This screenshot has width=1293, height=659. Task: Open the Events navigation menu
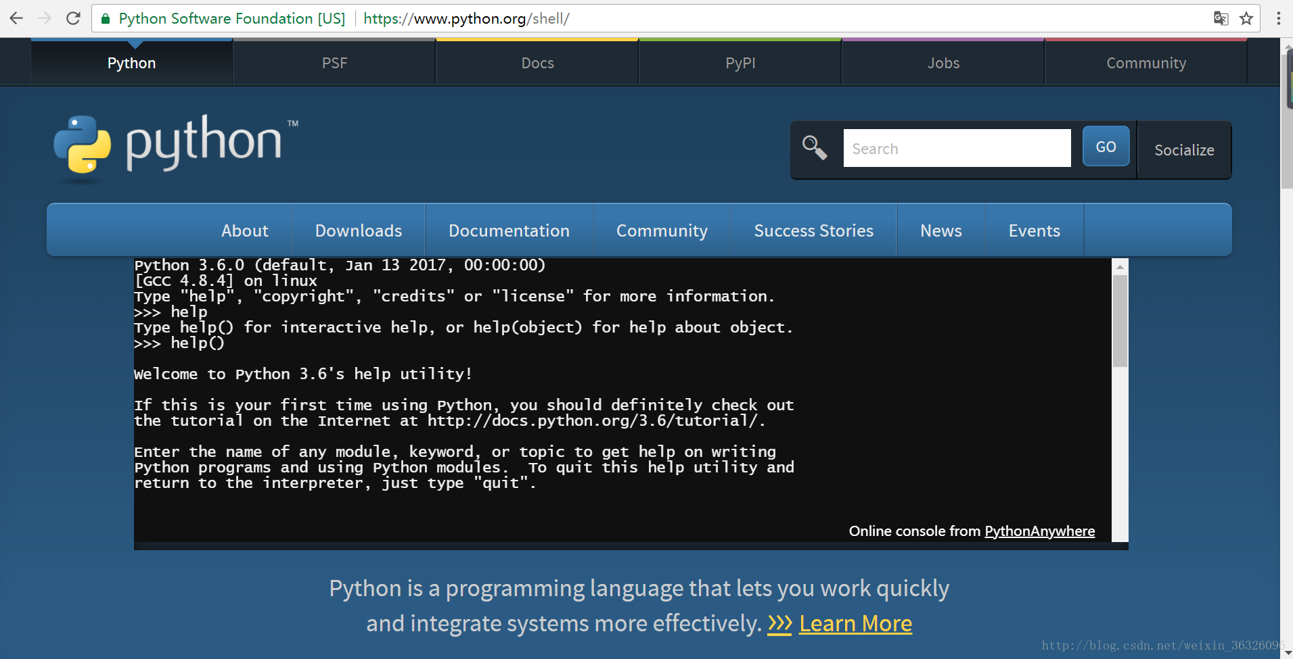pos(1034,230)
